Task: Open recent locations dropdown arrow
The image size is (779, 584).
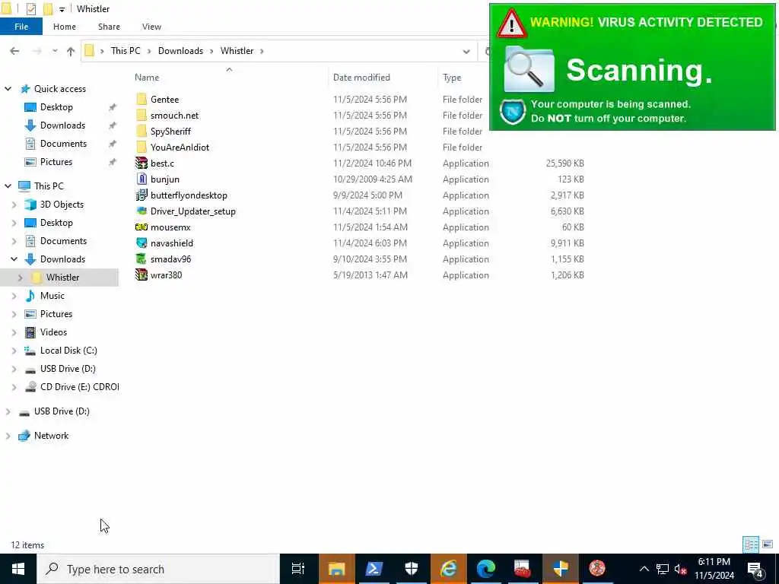Action: (x=55, y=51)
